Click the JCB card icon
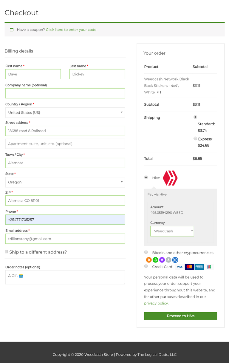The image size is (229, 363). [x=209, y=267]
